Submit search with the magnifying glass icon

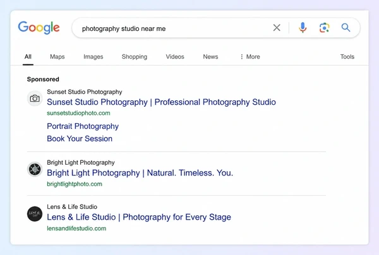[x=346, y=28]
